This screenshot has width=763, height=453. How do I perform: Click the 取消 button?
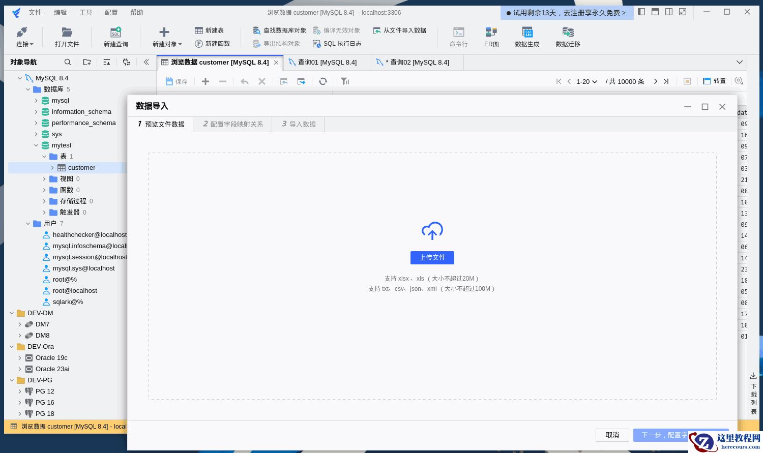(612, 435)
